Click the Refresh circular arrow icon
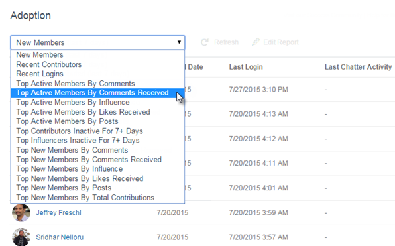Screen dimensions: 395x246 pyautogui.click(x=204, y=42)
